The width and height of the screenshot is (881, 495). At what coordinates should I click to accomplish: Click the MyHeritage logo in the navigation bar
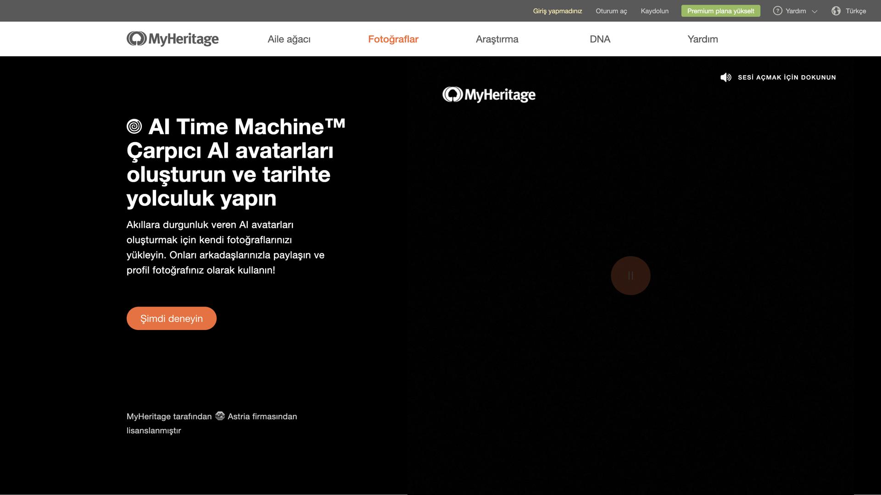(x=173, y=38)
